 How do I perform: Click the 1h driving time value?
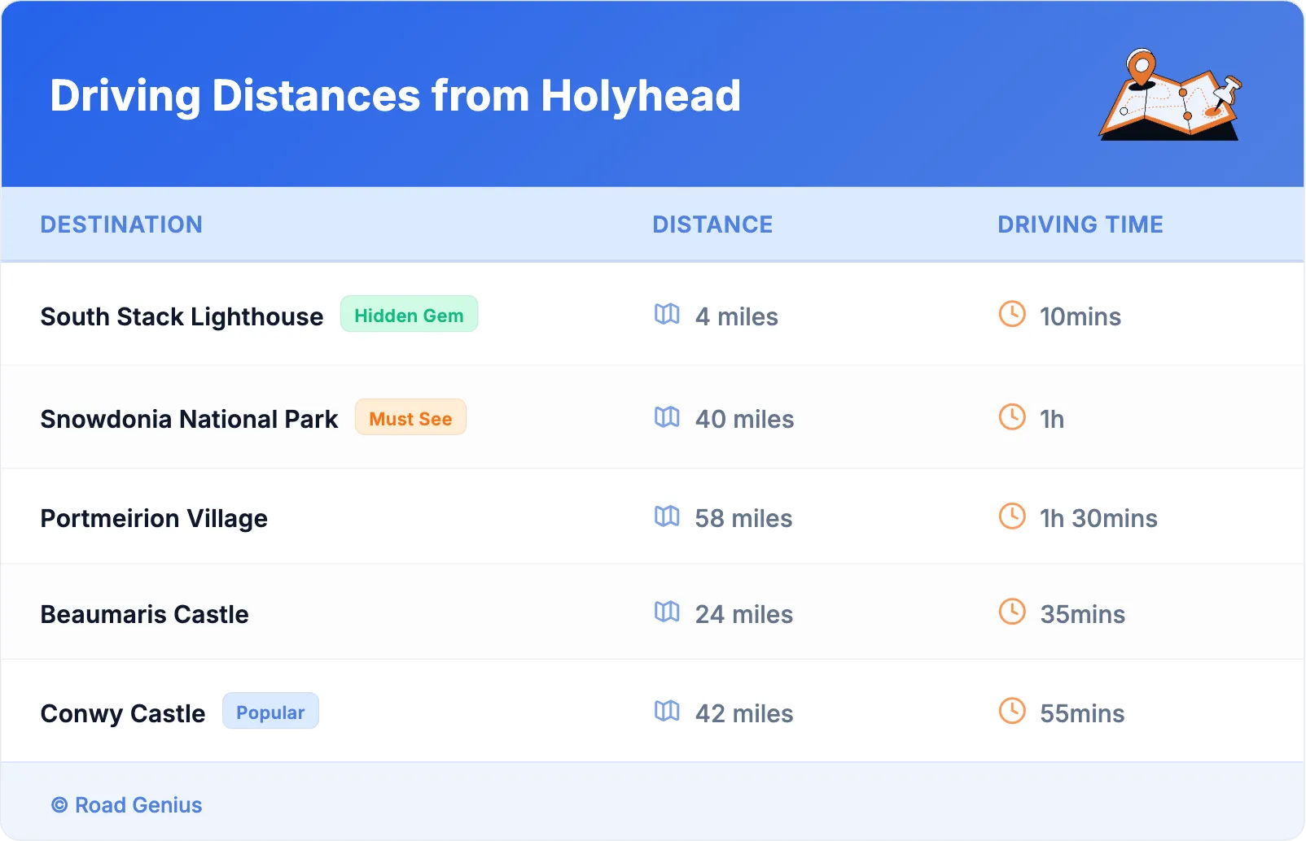point(1052,419)
